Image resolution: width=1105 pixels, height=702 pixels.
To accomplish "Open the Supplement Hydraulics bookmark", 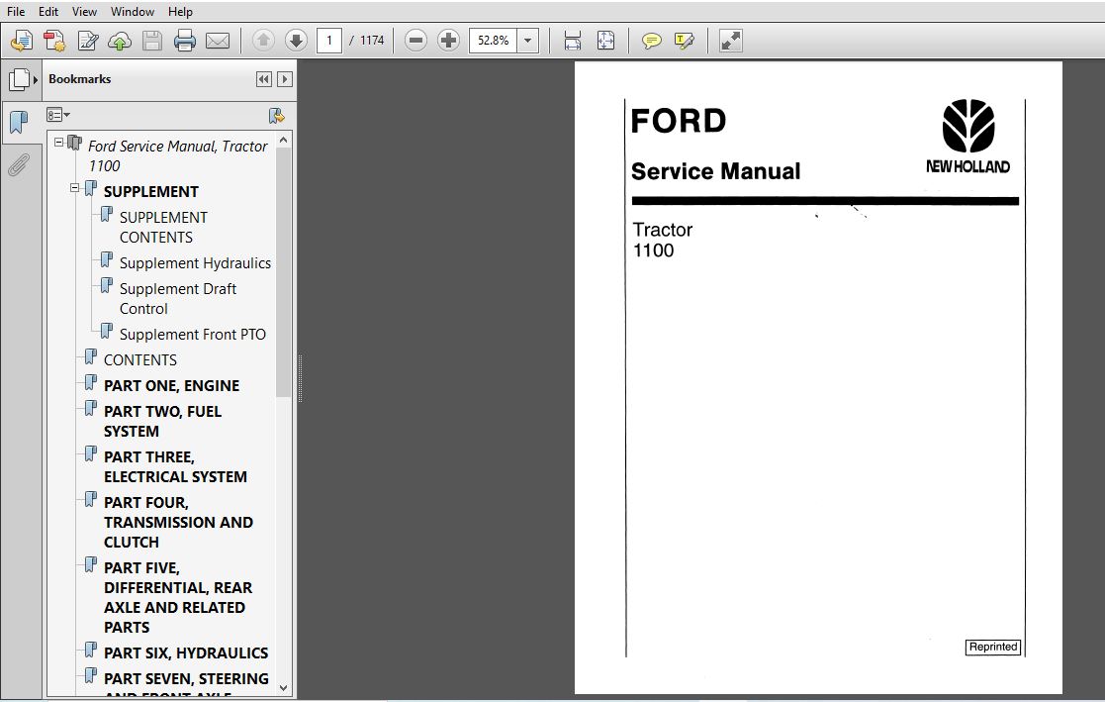I will click(x=195, y=262).
